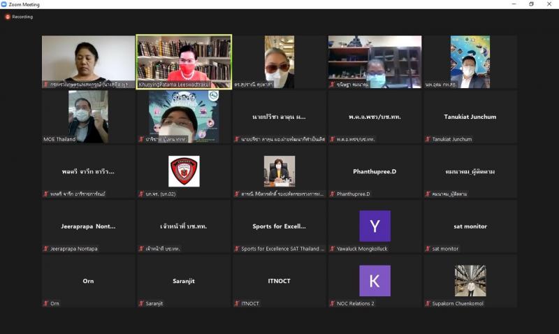Click Orn's muted microphone icon
559x334 pixels.
point(45,303)
